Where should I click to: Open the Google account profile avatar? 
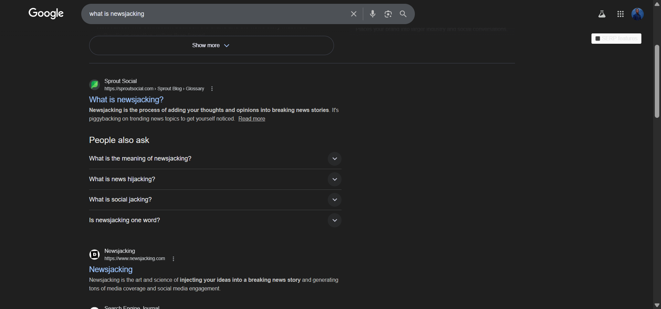(638, 14)
